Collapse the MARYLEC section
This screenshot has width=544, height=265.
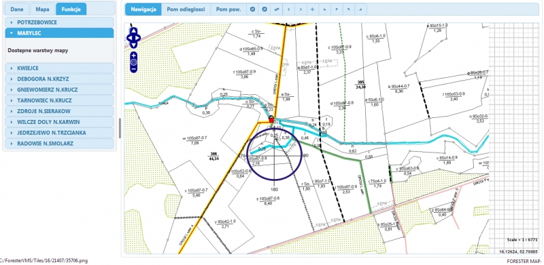pos(59,33)
